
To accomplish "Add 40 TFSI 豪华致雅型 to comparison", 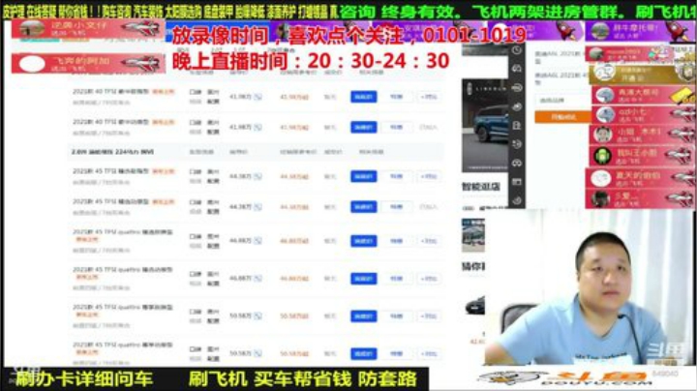I will coord(429,97).
